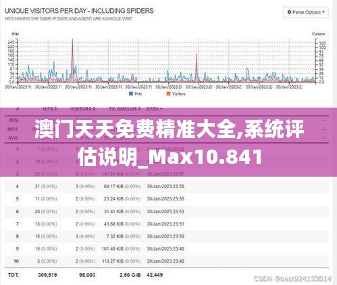Select the date '30/Jan/2023:23:53'
Viewport: 337px width, 285px height.
[x=165, y=211]
